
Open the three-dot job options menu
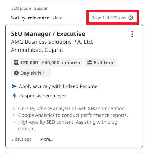tap(132, 34)
